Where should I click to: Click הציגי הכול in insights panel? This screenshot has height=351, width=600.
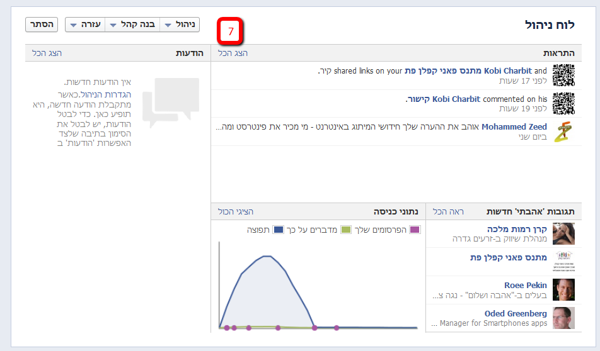point(236,212)
